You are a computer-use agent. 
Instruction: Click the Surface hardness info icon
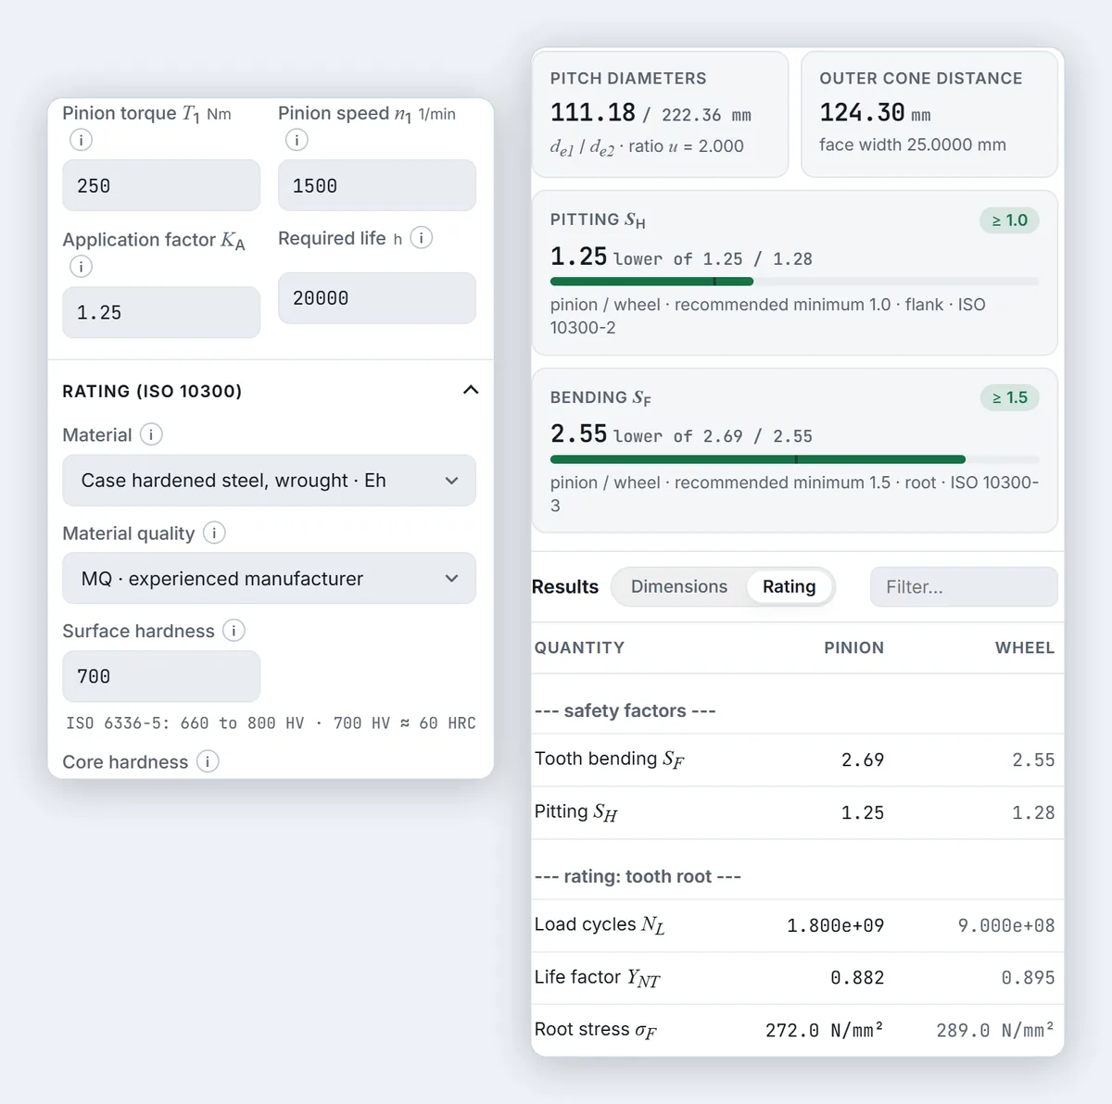tap(234, 631)
